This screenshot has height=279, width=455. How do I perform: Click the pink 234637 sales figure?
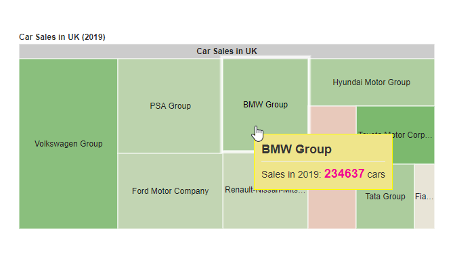point(344,174)
